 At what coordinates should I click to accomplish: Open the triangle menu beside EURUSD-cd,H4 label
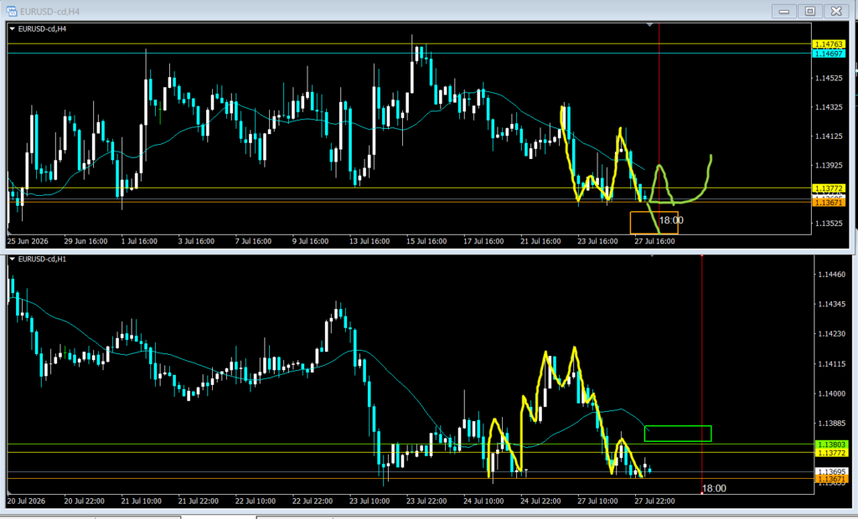(x=12, y=29)
